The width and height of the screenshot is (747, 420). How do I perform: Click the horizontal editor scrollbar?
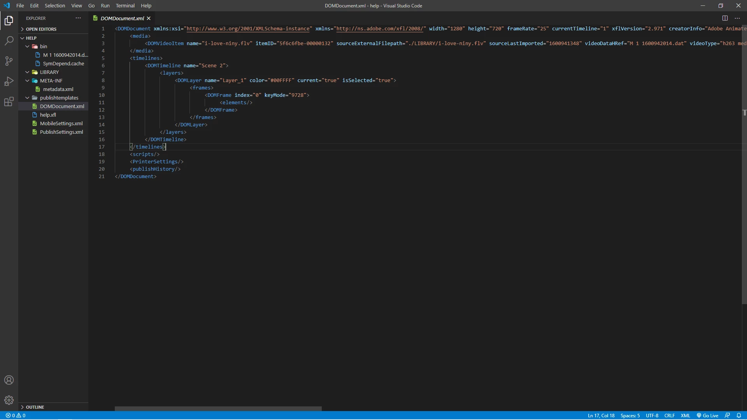[218, 409]
